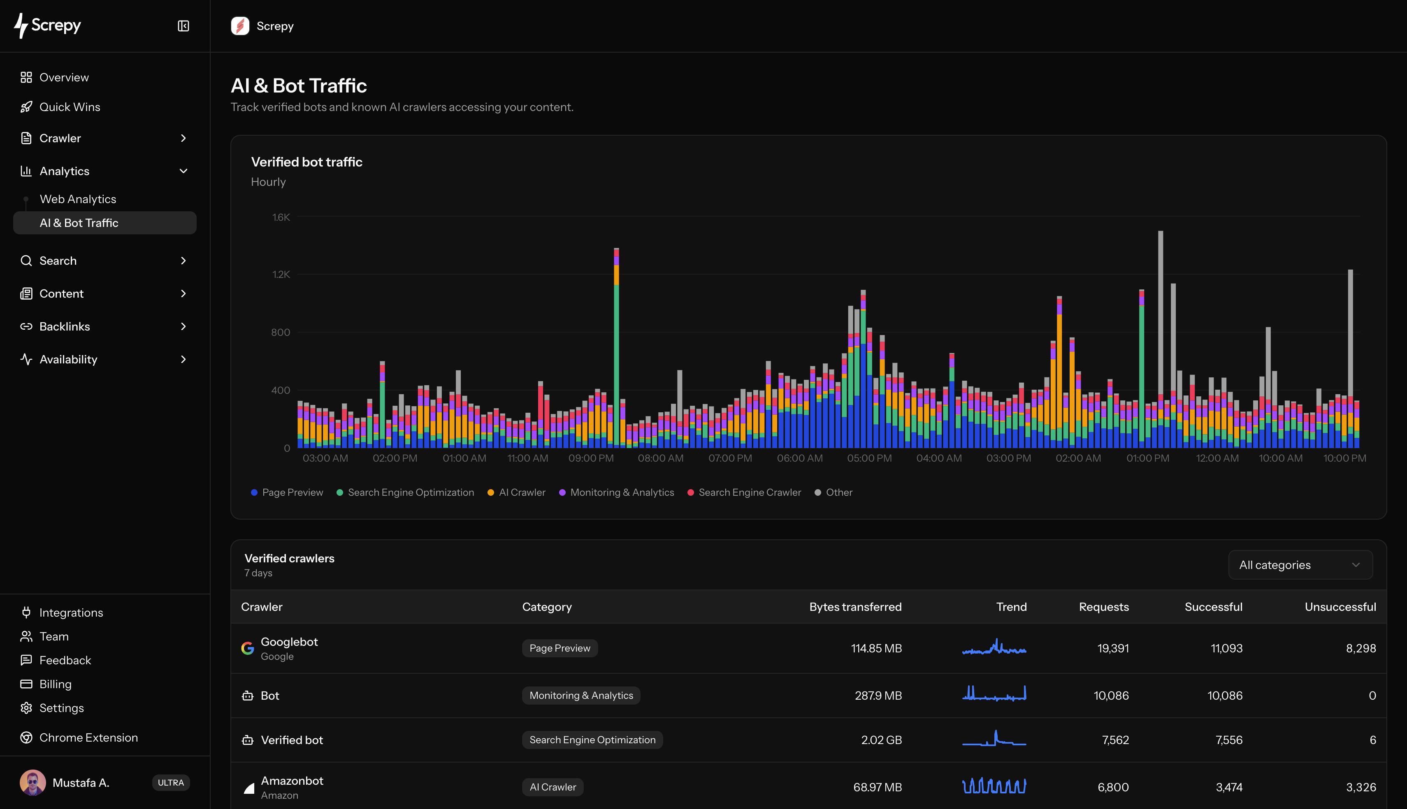Open the Settings link

click(x=62, y=708)
